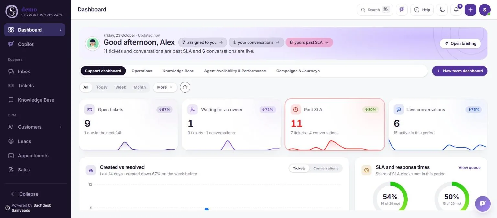Screen dimensions: 497x218
Task: Select the Week time filter
Action: [121, 87]
